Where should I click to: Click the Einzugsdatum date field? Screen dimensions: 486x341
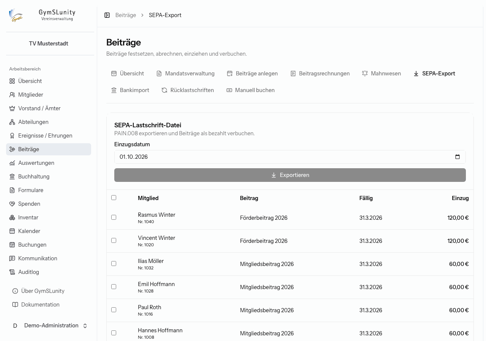[290, 157]
